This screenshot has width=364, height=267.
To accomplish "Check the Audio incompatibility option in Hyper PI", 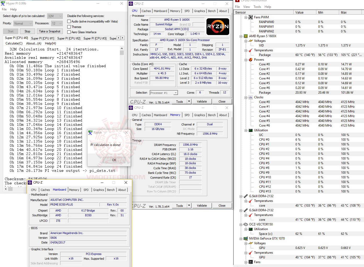I will [x=69, y=21].
